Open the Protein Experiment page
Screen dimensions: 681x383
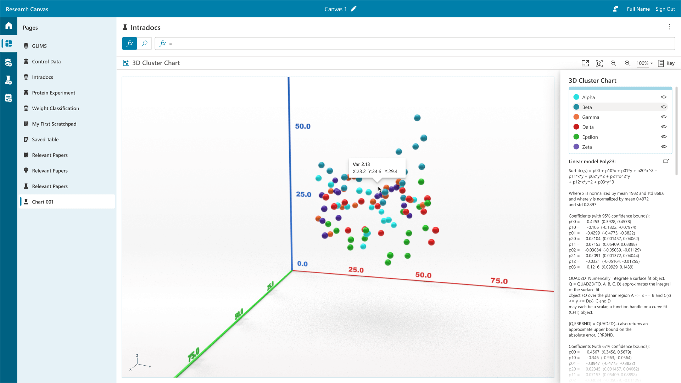[x=54, y=93]
